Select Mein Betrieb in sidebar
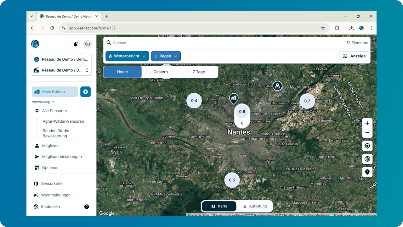The height and width of the screenshot is (227, 403). pyautogui.click(x=55, y=92)
